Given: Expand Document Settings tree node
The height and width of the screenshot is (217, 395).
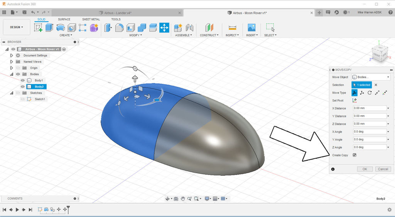Looking at the screenshot, I should 11,56.
